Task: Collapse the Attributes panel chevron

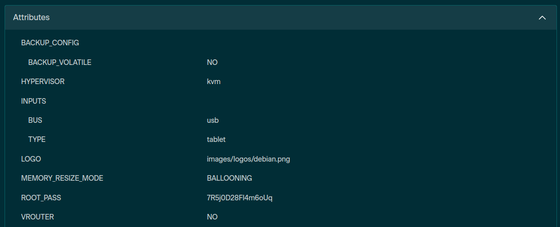Action: (542, 18)
